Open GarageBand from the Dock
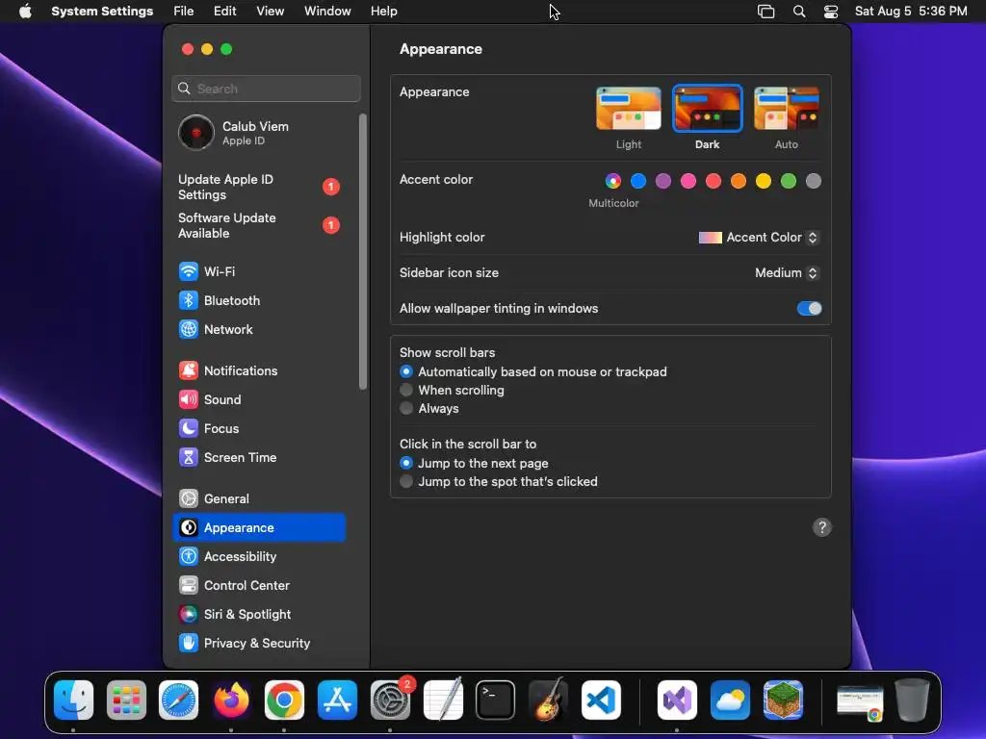Screen dimensions: 986x739 click(548, 701)
